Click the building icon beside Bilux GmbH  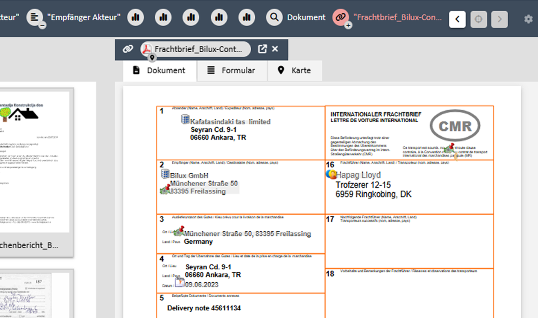165,173
